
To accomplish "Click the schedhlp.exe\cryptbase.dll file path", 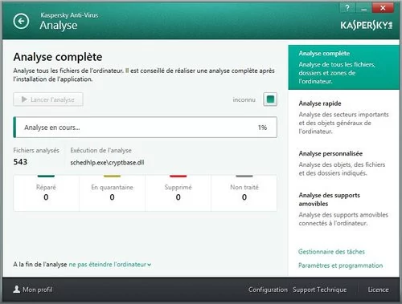I will point(107,162).
